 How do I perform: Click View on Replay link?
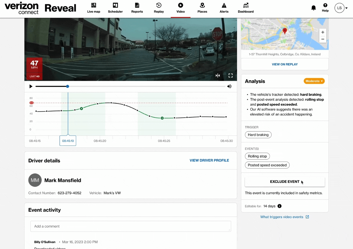click(285, 64)
